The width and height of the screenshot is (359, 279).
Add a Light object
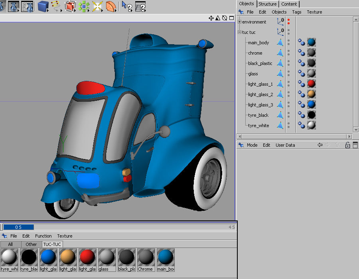tap(97, 6)
